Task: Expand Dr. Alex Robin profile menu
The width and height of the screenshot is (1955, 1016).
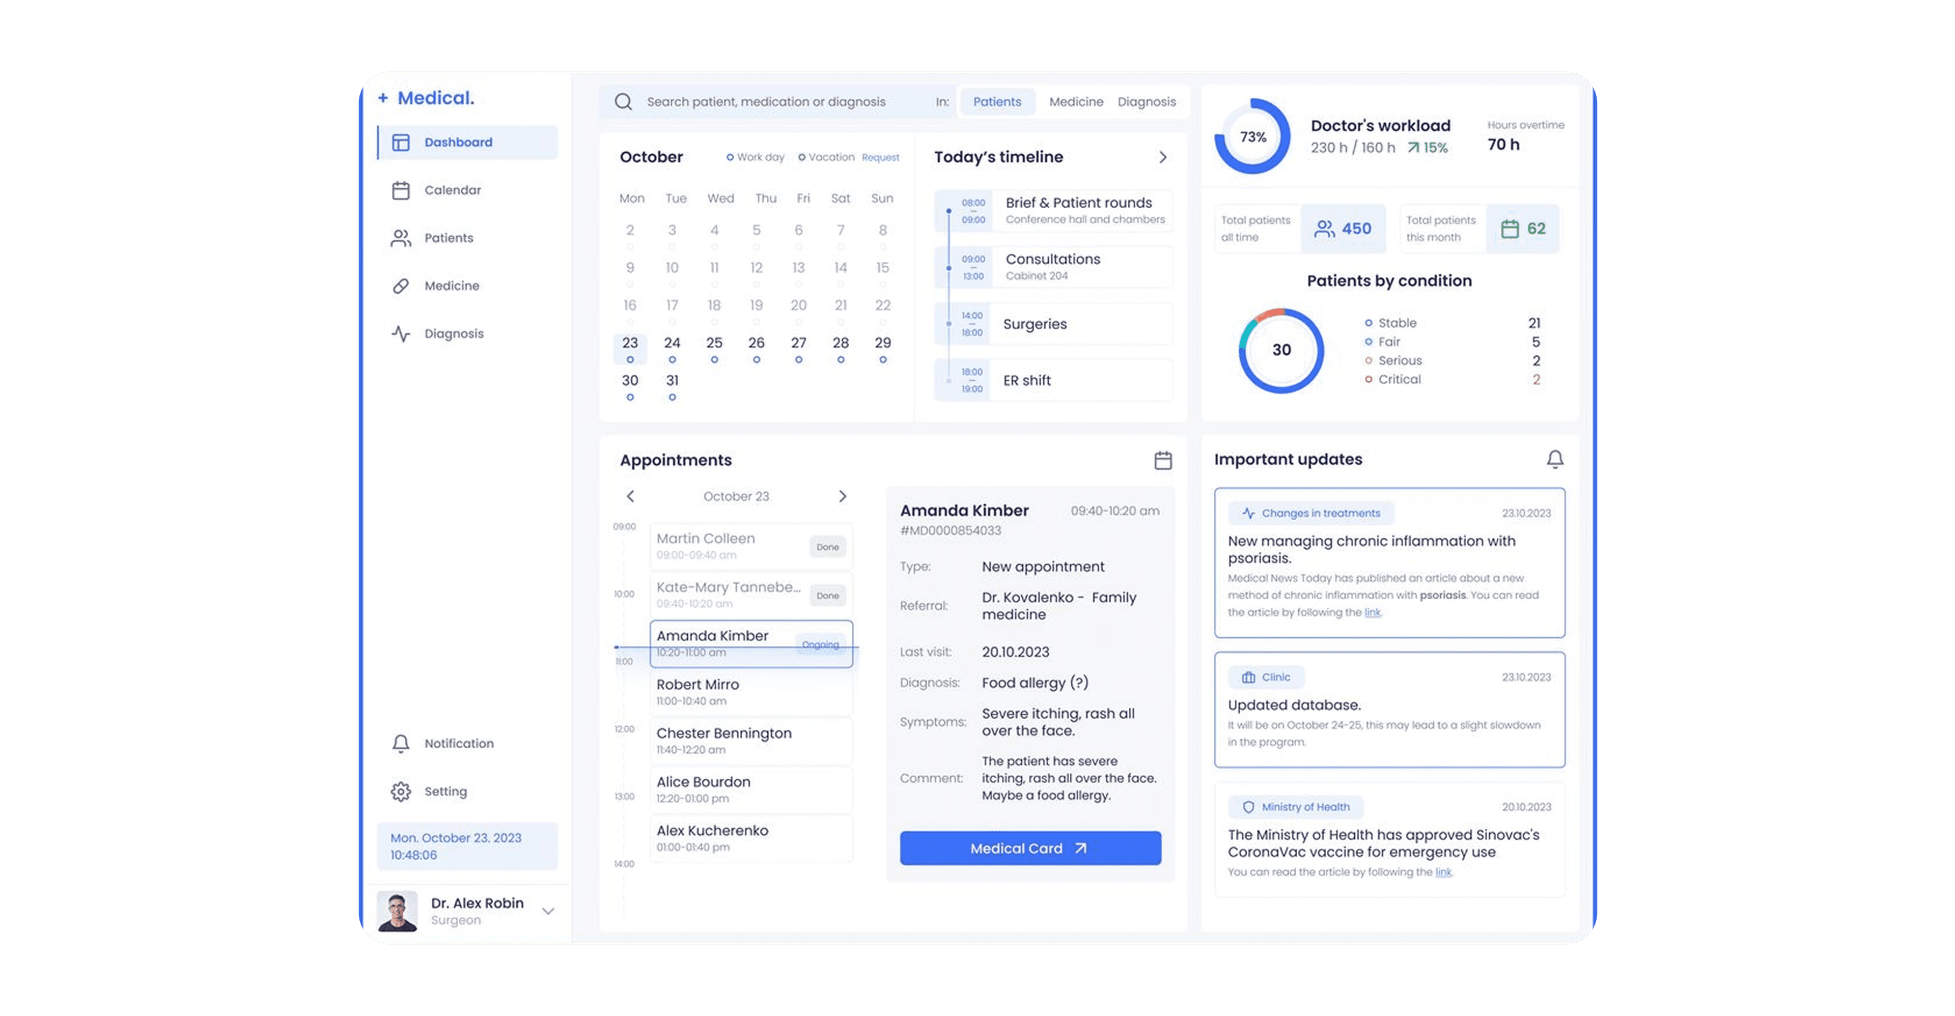Action: click(x=548, y=911)
